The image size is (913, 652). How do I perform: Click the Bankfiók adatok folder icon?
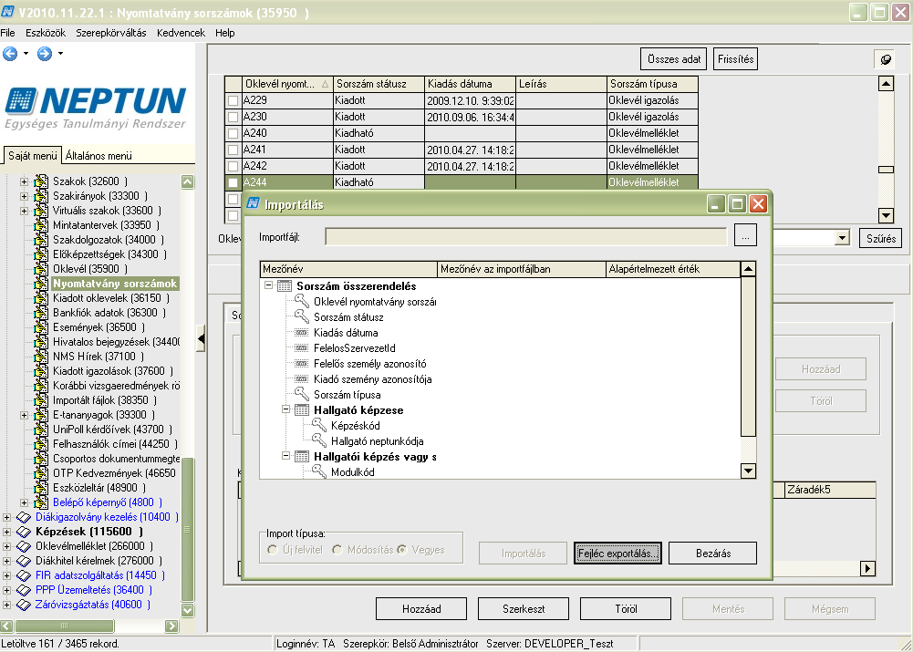[x=41, y=313]
